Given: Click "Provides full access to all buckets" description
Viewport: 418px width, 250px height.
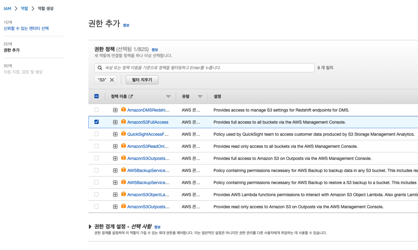Looking at the screenshot, I should coord(279,122).
